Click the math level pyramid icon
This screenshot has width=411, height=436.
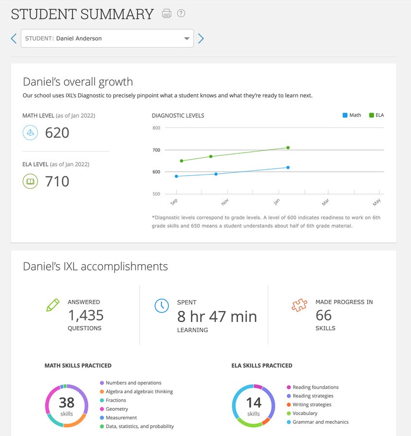(30, 133)
